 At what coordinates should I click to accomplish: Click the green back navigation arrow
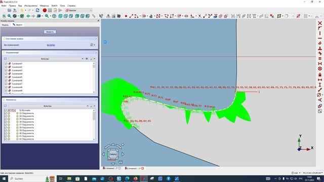28,16
